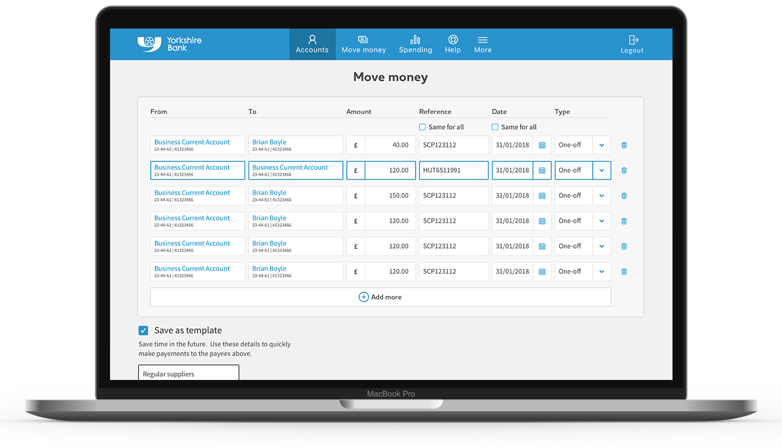The image size is (782, 447).
Task: Open the Spending section
Action: pyautogui.click(x=415, y=44)
